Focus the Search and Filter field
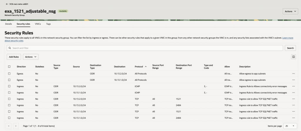 pyautogui.click(x=145, y=48)
